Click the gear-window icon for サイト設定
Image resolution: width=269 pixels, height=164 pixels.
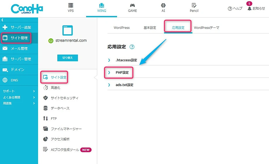click(x=45, y=77)
